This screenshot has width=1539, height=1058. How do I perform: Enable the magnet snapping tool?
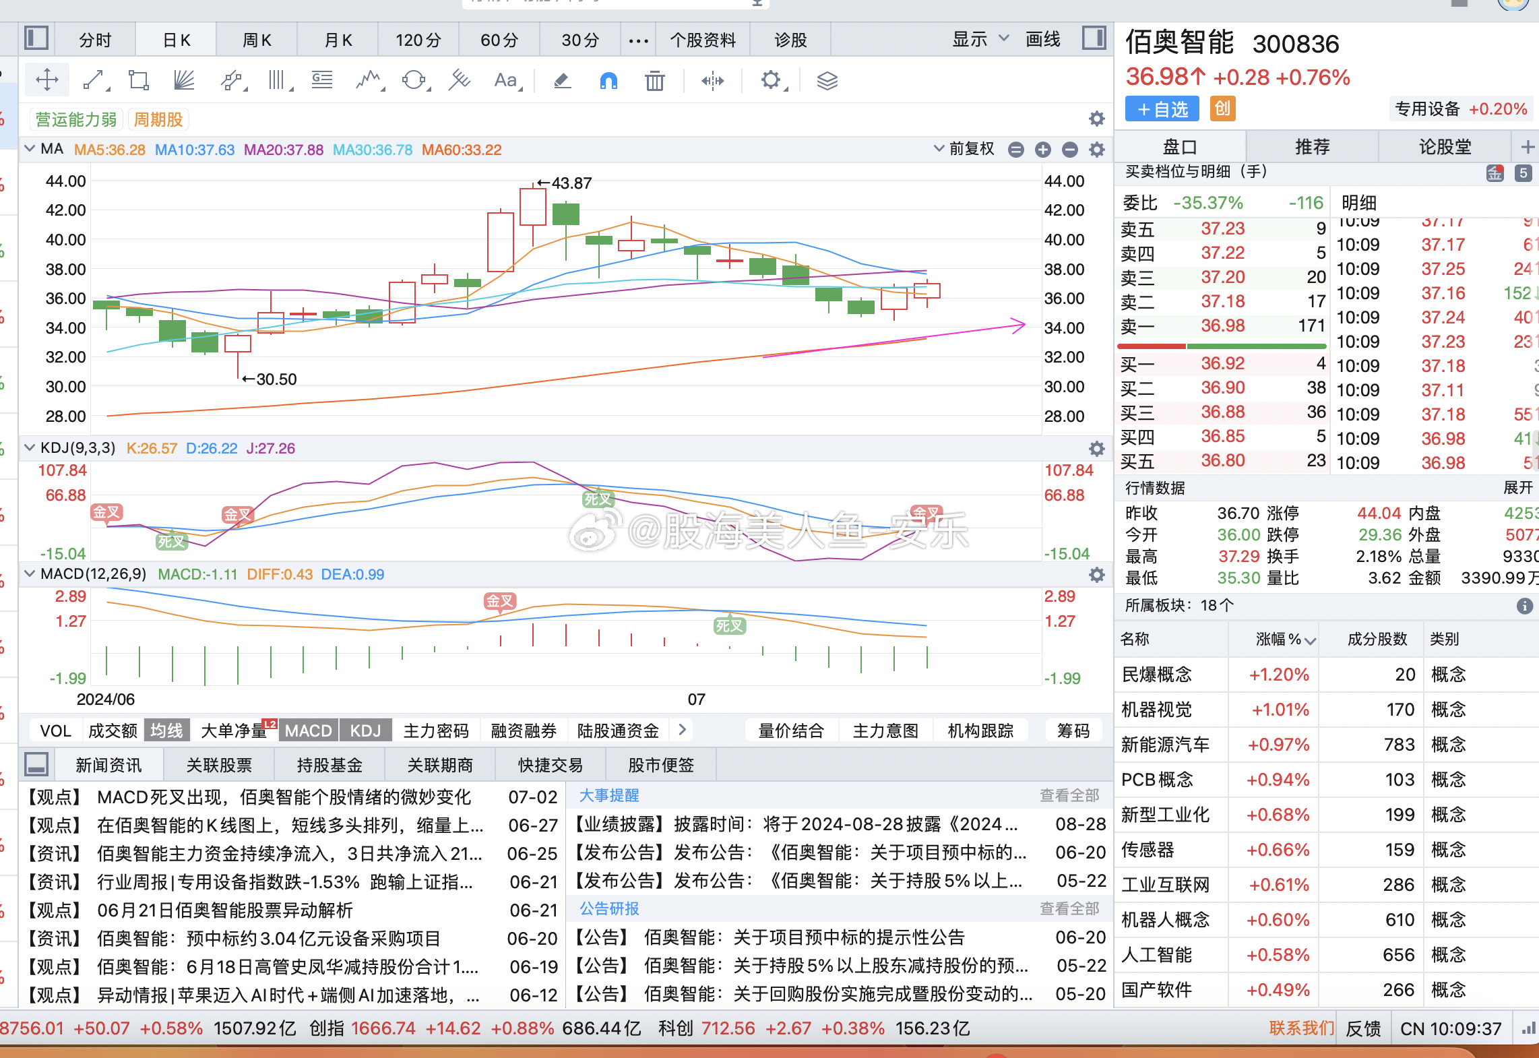point(607,80)
